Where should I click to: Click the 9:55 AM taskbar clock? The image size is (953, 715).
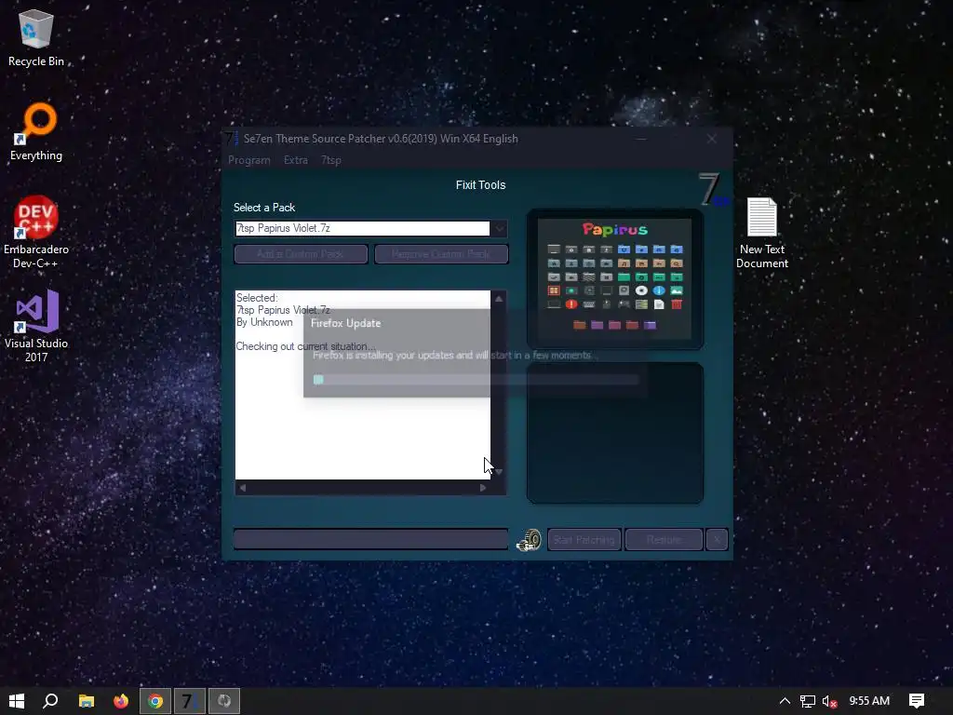(x=869, y=701)
